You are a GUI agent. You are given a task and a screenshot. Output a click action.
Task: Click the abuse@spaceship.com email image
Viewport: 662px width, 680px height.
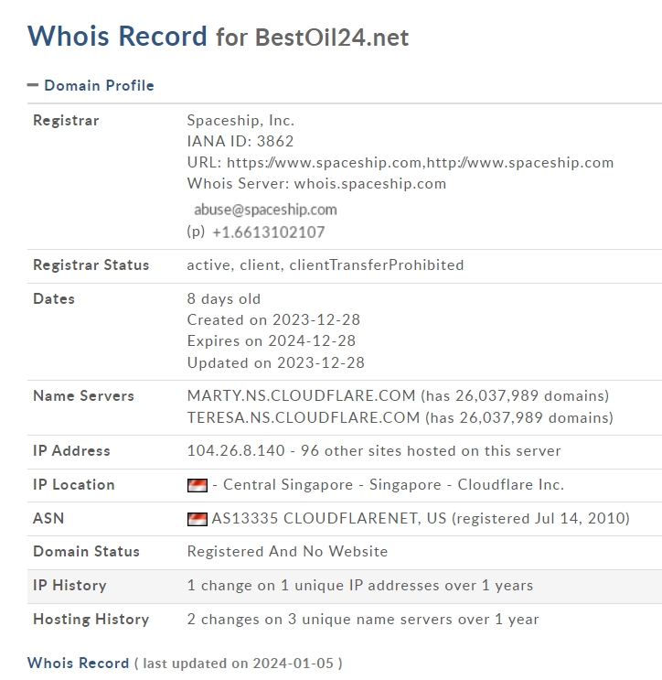coord(265,210)
